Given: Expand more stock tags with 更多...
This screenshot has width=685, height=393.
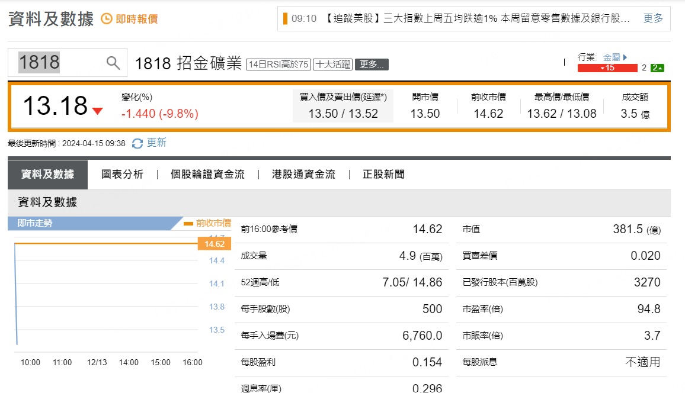Looking at the screenshot, I should pyautogui.click(x=372, y=65).
